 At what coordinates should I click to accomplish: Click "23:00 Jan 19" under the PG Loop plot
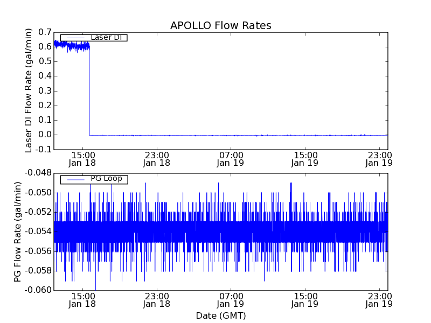[x=379, y=300]
